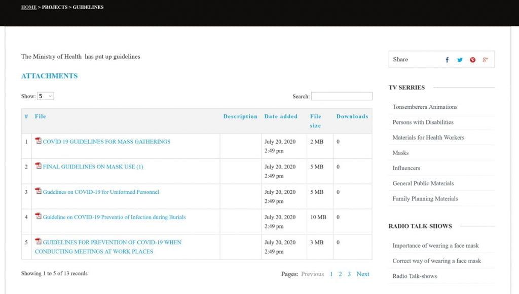Image resolution: width=519 pixels, height=294 pixels.
Task: Sort table by Downloads column
Action: (352, 116)
